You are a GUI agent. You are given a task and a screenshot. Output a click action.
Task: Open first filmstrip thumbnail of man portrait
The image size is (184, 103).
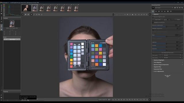click(x=26, y=8)
